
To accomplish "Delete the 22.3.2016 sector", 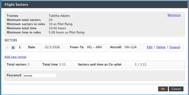I will pyautogui.click(x=161, y=47).
